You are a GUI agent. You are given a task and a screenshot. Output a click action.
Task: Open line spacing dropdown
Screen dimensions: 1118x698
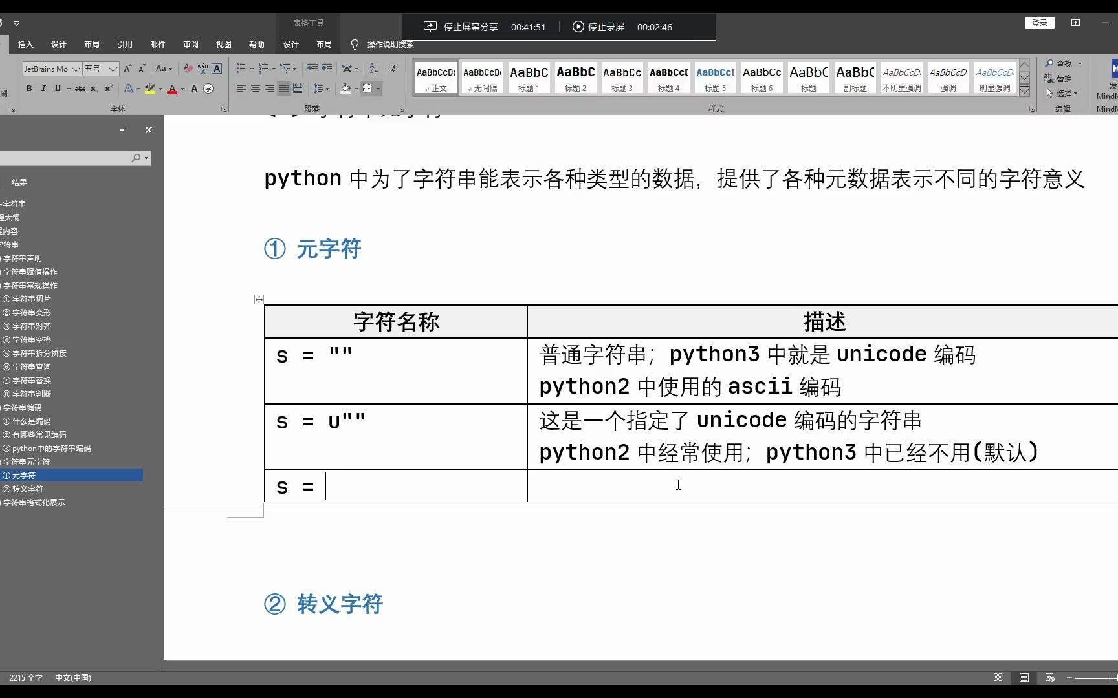(x=327, y=89)
